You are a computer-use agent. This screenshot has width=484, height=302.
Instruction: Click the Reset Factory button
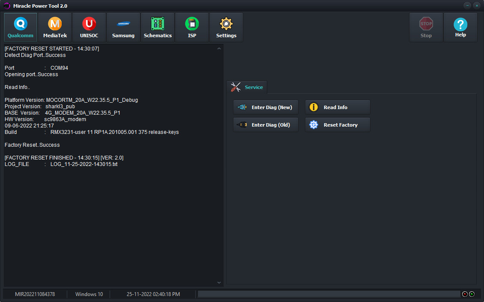coord(338,125)
